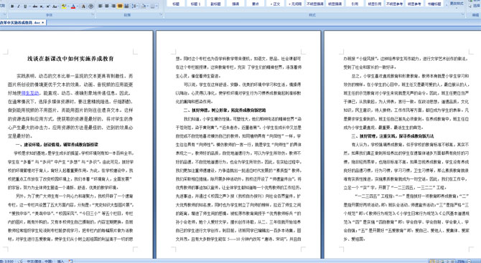Switch to the open .doc document tab
The width and height of the screenshot is (481, 263).
coord(21,23)
